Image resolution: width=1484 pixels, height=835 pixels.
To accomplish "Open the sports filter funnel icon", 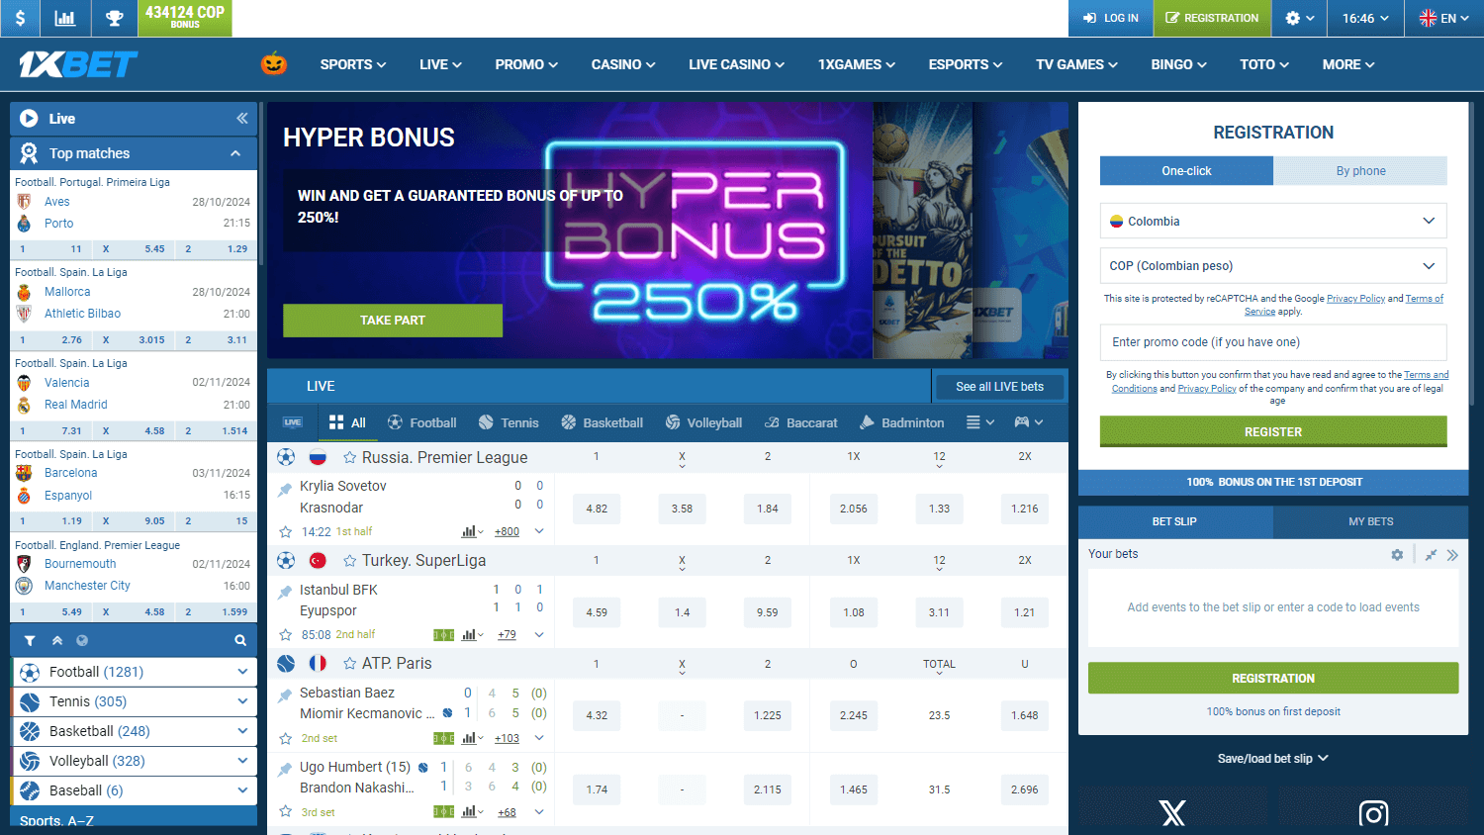I will point(30,640).
